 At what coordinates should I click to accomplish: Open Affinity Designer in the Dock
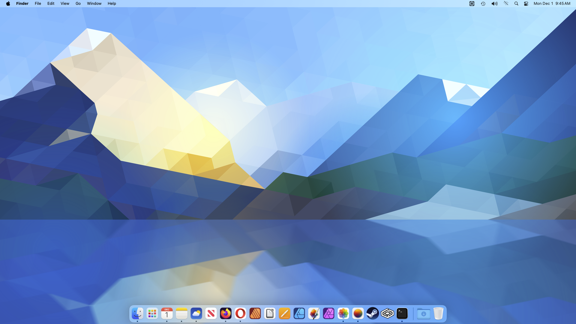point(299,314)
